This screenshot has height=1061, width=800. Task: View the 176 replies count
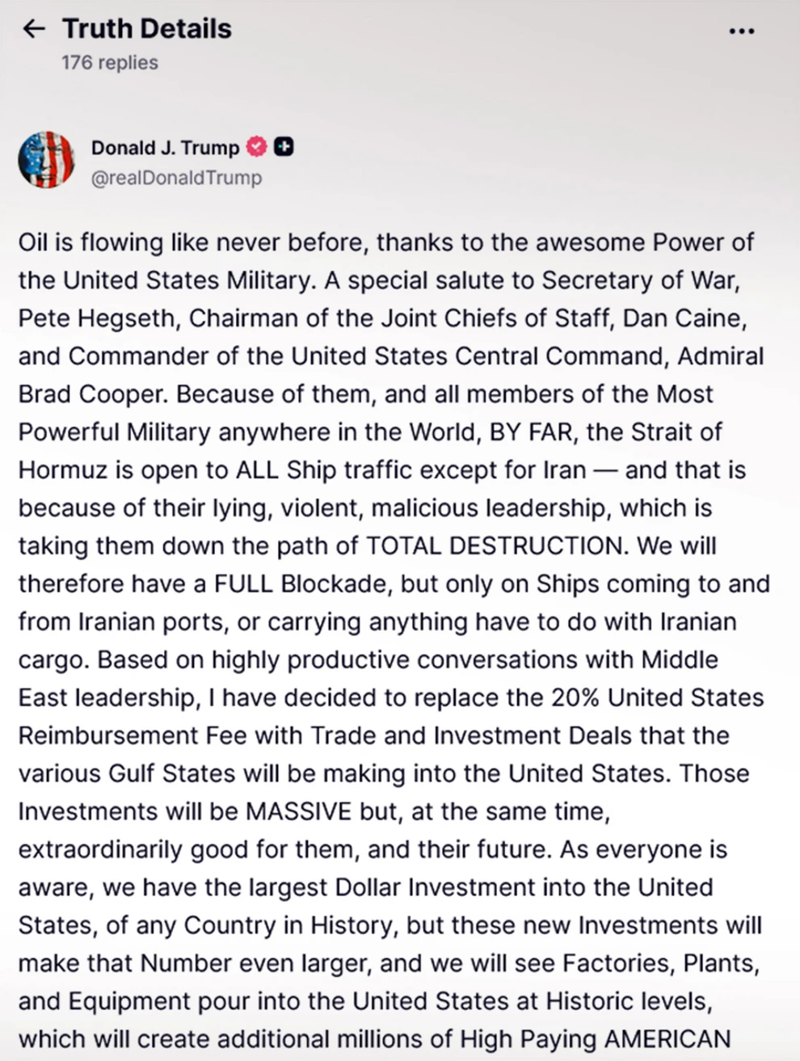pos(110,62)
